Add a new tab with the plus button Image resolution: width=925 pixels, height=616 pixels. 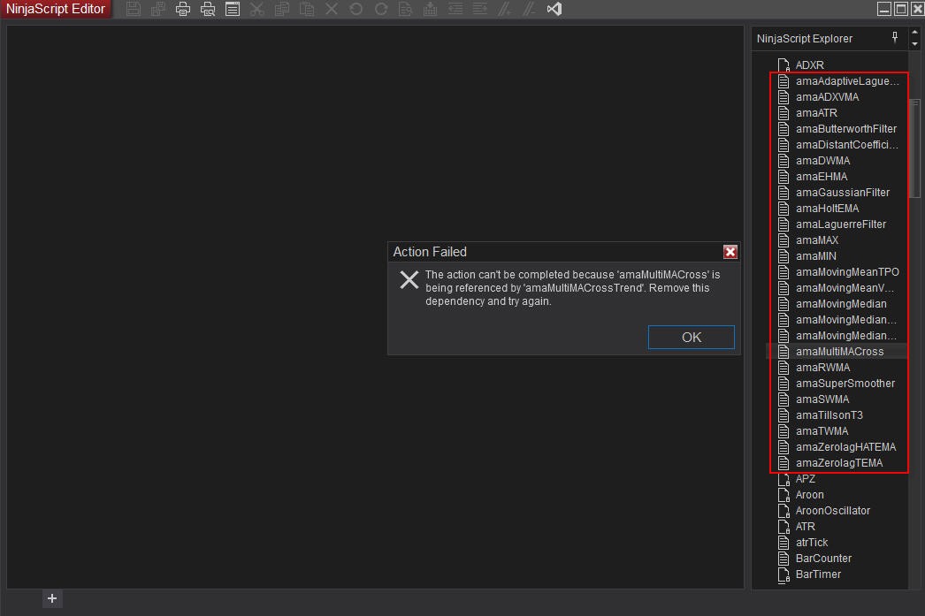click(x=52, y=598)
